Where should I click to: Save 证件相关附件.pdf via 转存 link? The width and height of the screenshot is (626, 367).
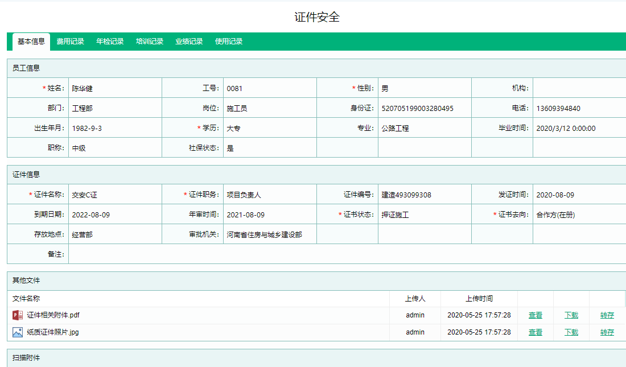[607, 315]
